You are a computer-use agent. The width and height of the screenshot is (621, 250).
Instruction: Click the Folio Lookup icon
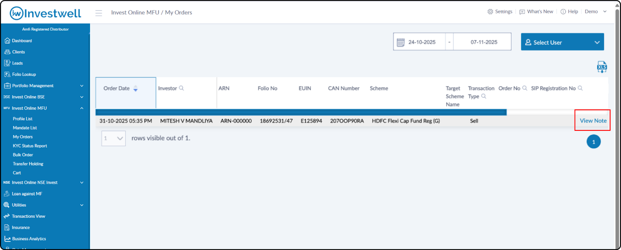[7, 74]
